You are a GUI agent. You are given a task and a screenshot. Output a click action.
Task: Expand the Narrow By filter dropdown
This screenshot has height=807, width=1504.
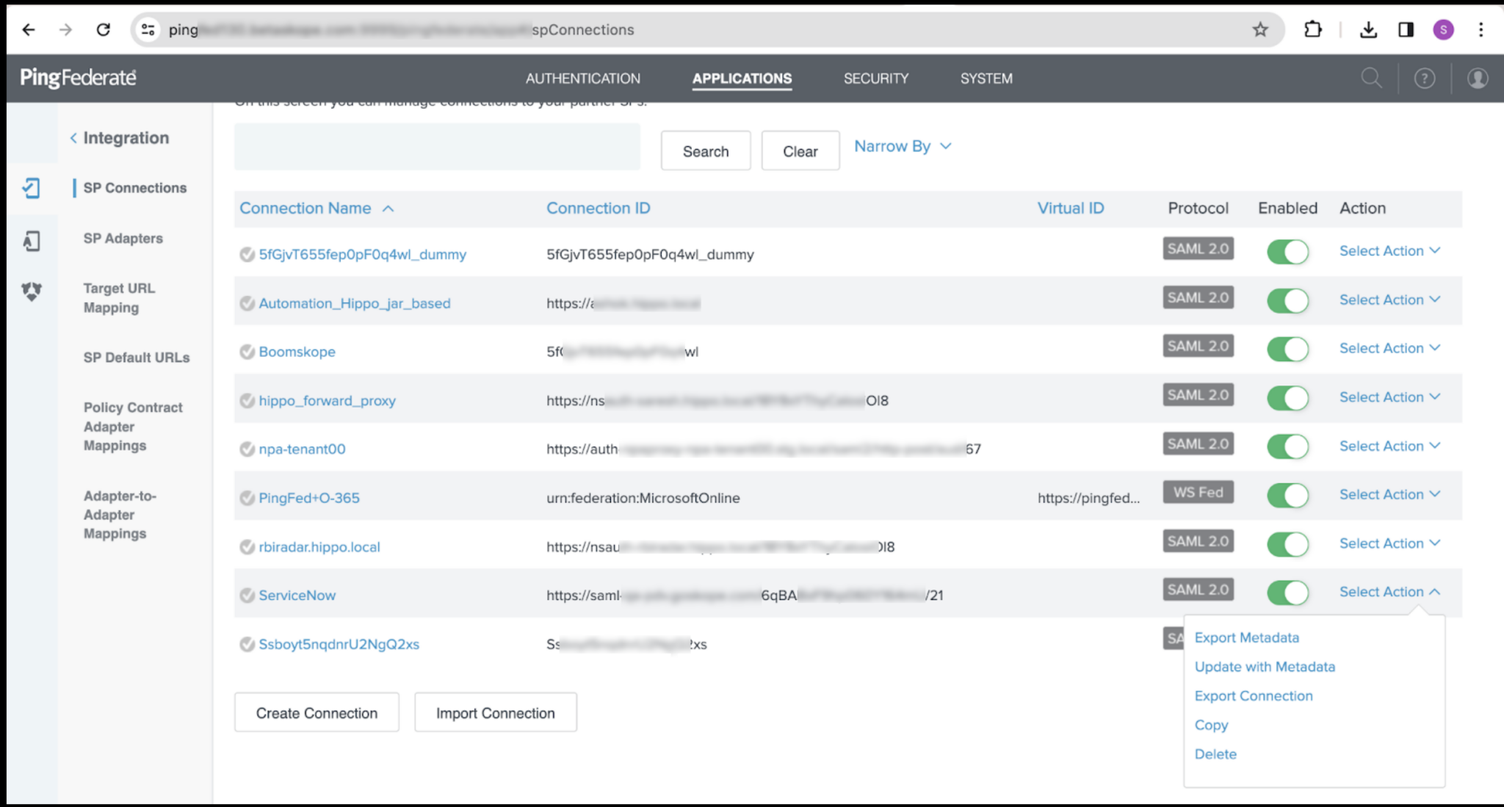(902, 146)
